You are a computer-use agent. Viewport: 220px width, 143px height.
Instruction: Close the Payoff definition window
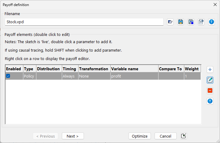(x=215, y=5)
